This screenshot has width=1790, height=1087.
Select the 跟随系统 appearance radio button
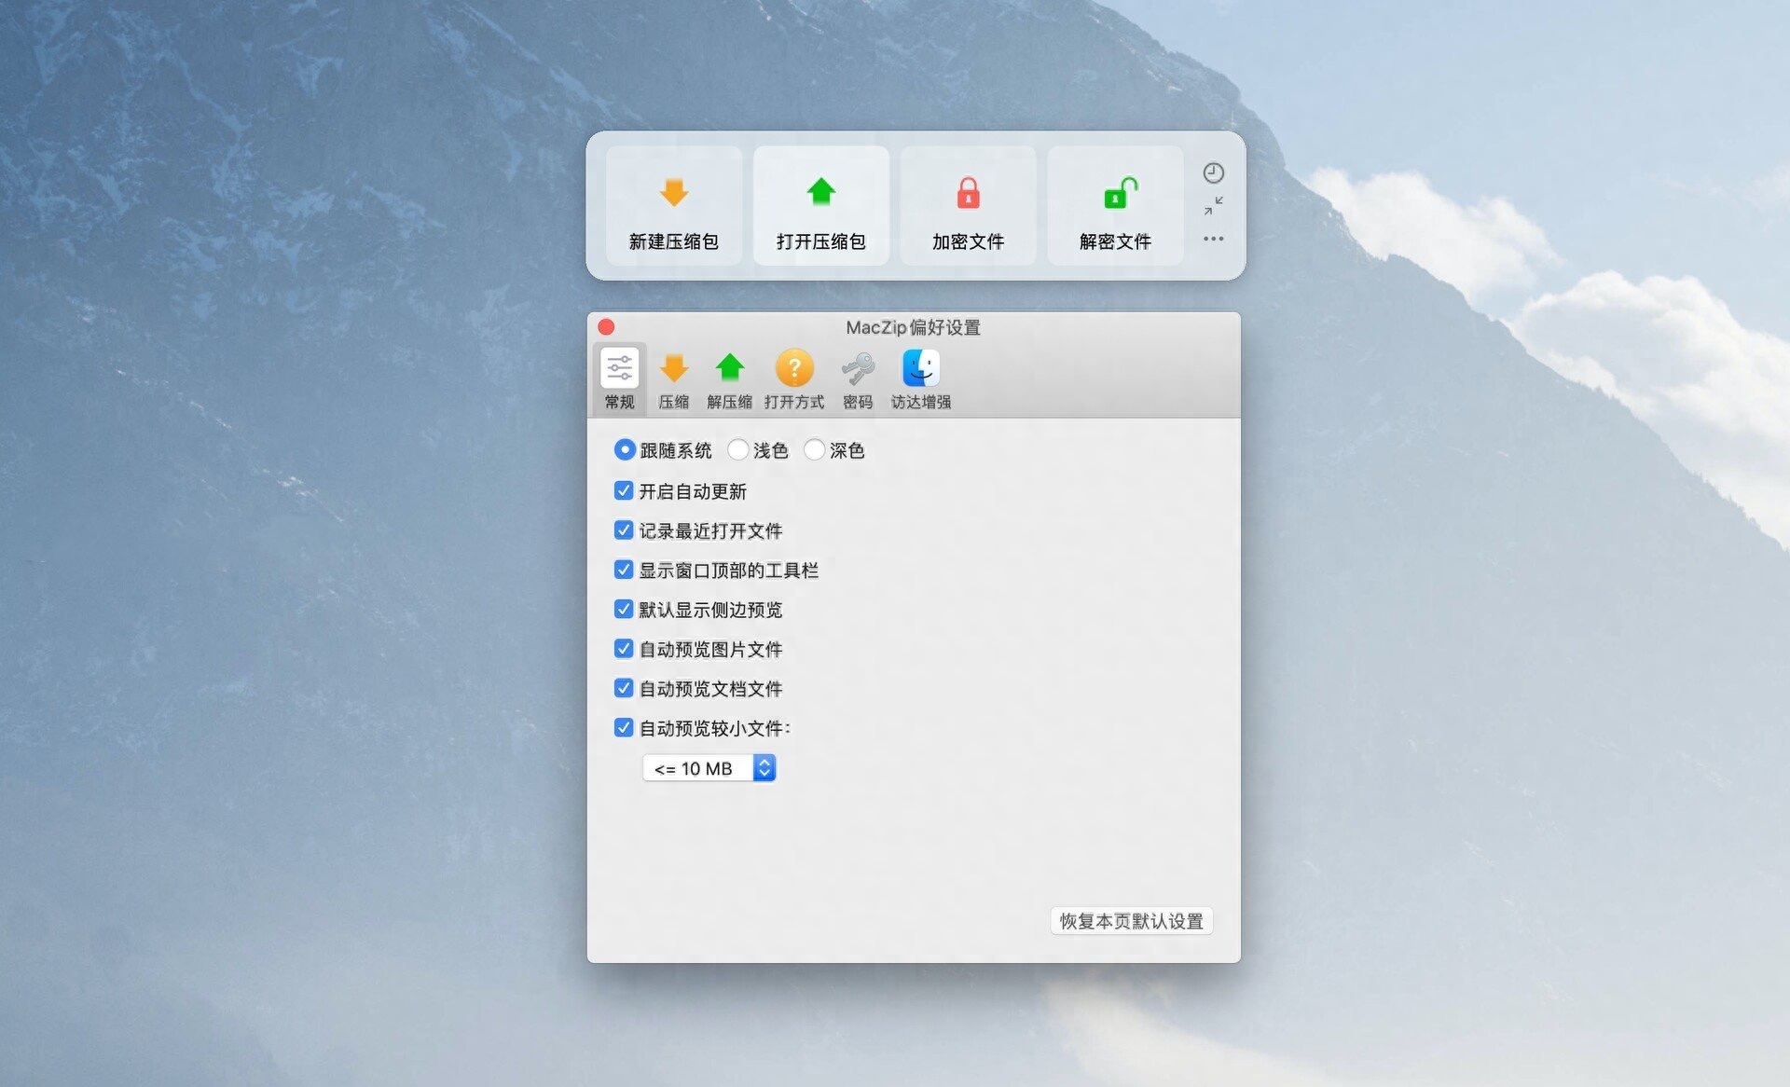625,450
